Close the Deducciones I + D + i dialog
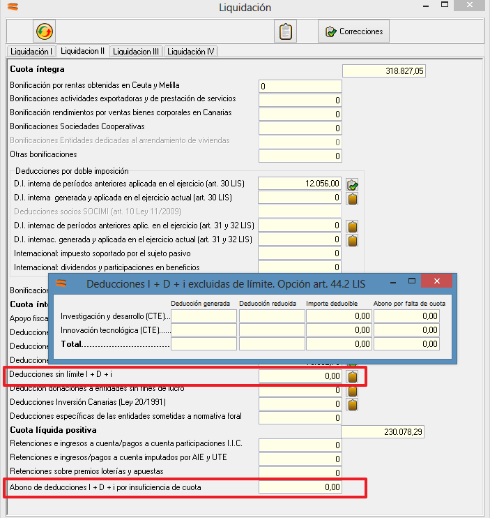490x518 pixels. [437, 281]
